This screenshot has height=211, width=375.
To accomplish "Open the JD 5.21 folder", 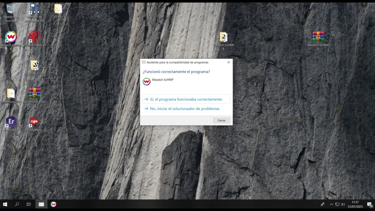I will (x=58, y=11).
